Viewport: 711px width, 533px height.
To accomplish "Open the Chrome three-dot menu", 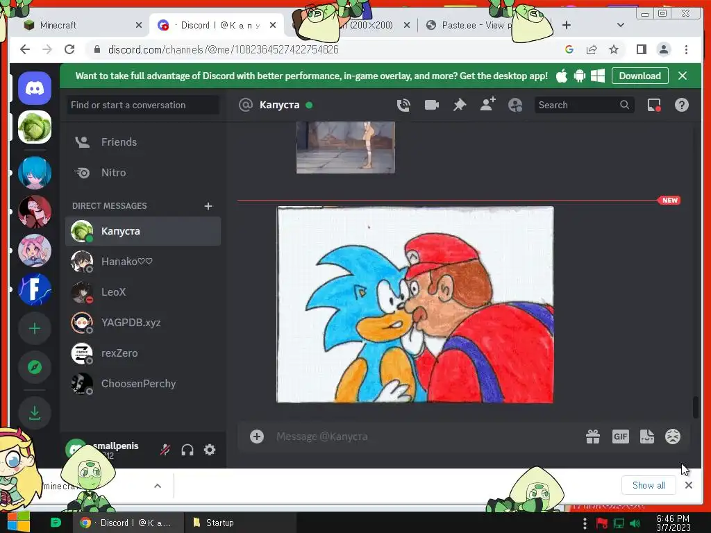I will [686, 49].
